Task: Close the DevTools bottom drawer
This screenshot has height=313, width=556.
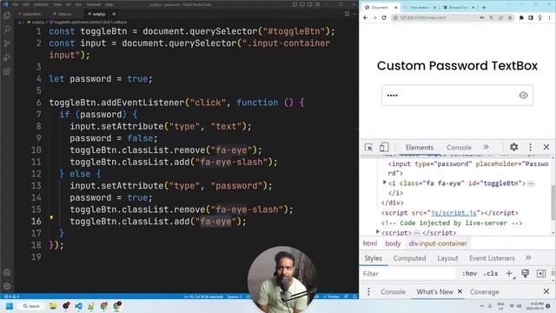Action: [x=546, y=292]
